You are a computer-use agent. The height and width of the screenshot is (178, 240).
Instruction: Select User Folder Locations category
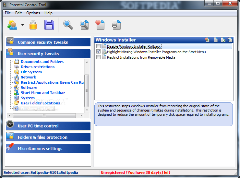tap(41, 103)
